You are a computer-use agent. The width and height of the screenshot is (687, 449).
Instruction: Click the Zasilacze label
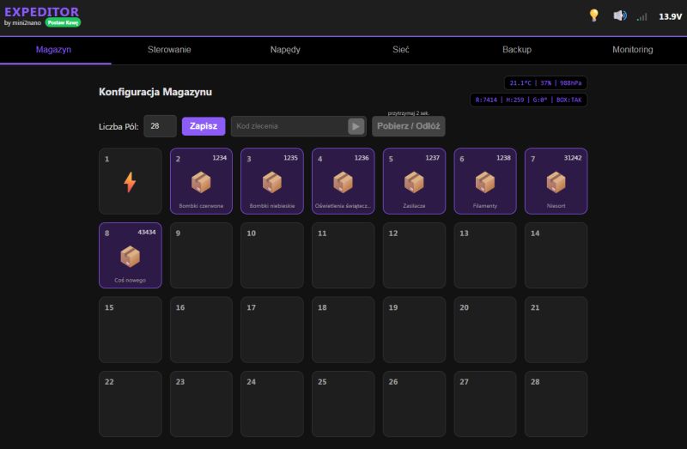click(414, 206)
